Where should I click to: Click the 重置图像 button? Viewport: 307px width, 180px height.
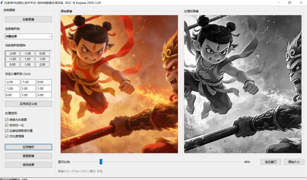pyautogui.click(x=28, y=156)
